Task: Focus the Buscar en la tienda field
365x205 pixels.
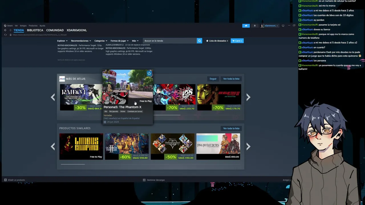Action: (x=170, y=41)
